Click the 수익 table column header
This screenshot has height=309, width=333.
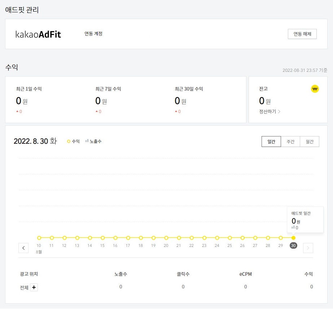tap(308, 274)
